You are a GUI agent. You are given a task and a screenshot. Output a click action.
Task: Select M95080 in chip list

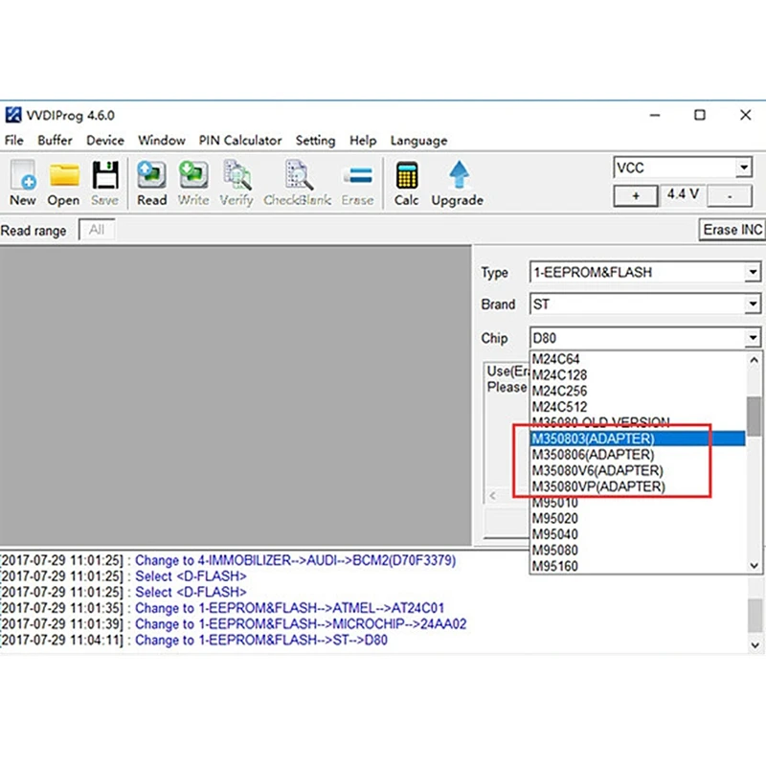pos(638,550)
